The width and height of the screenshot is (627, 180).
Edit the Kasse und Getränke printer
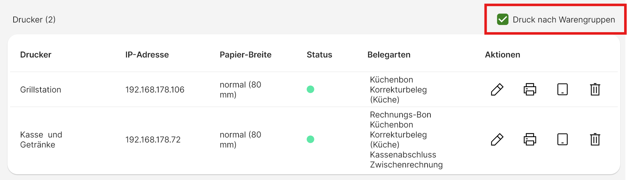coord(497,139)
